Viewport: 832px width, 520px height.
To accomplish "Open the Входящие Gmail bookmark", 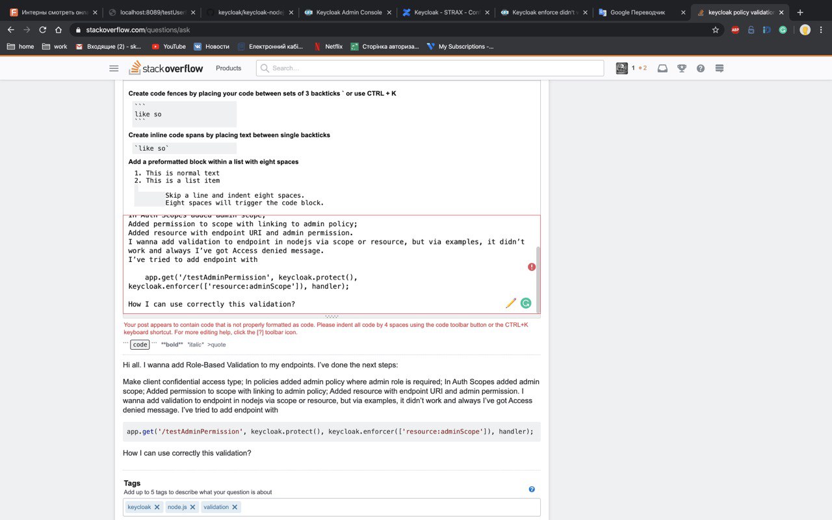I will click(108, 46).
